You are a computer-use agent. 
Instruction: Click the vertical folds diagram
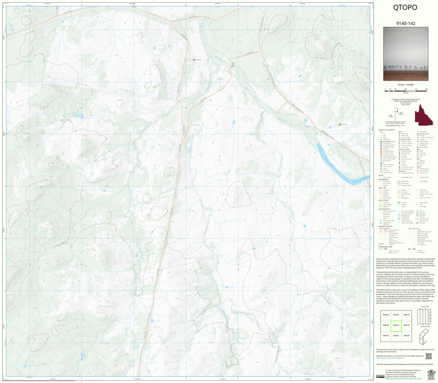coord(424,316)
